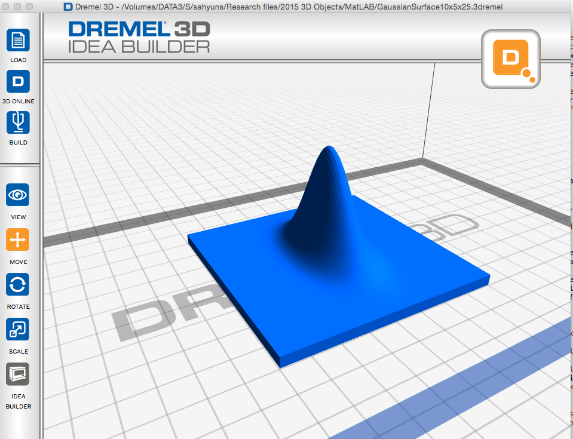This screenshot has width=573, height=439.
Task: Open the View eye icon
Action: [17, 195]
